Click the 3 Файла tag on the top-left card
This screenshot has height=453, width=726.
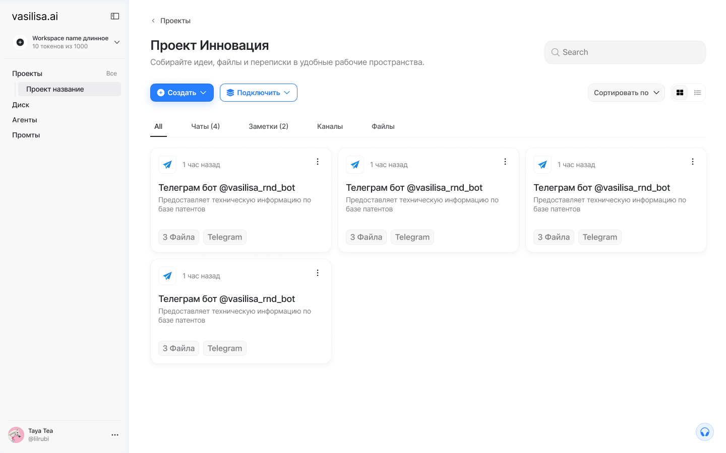179,237
